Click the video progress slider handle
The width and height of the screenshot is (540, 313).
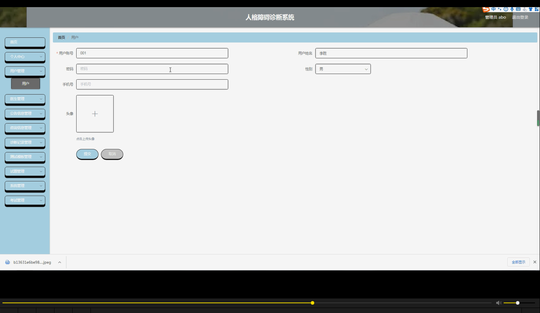point(312,303)
